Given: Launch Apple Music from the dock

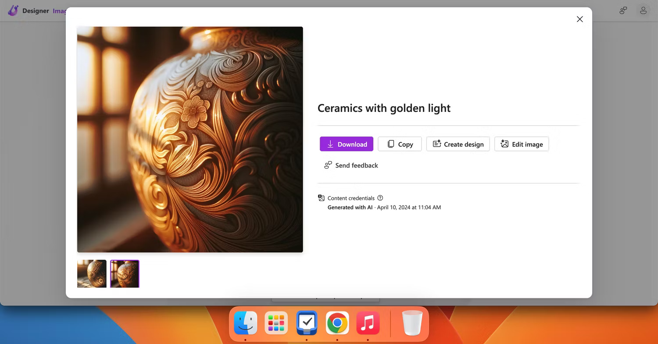Looking at the screenshot, I should [368, 323].
